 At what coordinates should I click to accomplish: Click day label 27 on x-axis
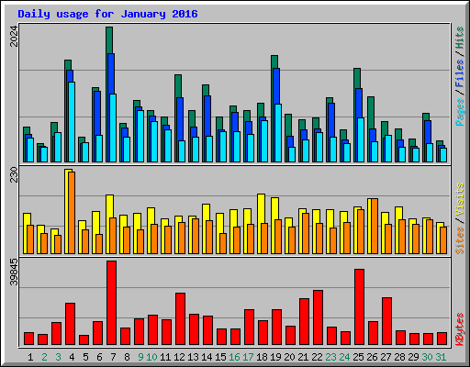[x=386, y=357]
